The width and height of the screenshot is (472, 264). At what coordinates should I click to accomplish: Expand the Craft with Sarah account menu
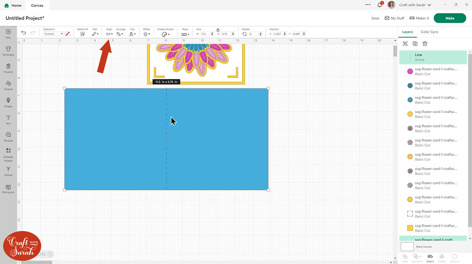pyautogui.click(x=415, y=5)
